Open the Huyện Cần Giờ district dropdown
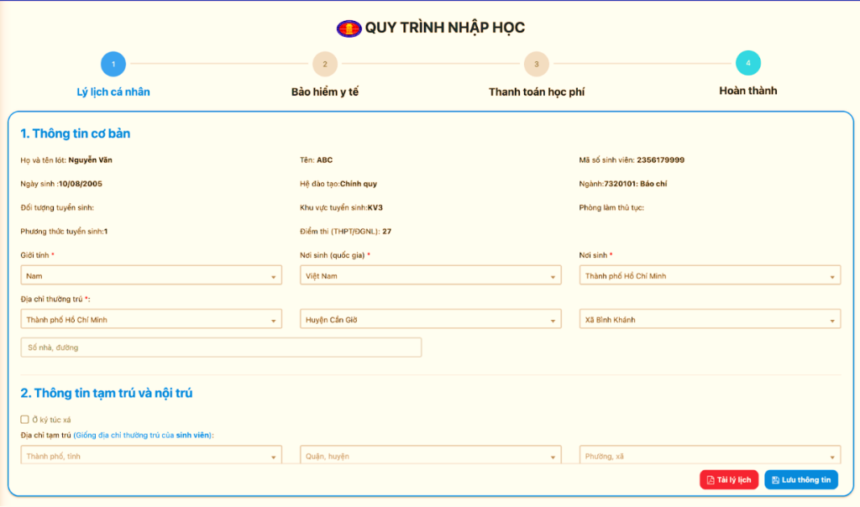 click(430, 319)
